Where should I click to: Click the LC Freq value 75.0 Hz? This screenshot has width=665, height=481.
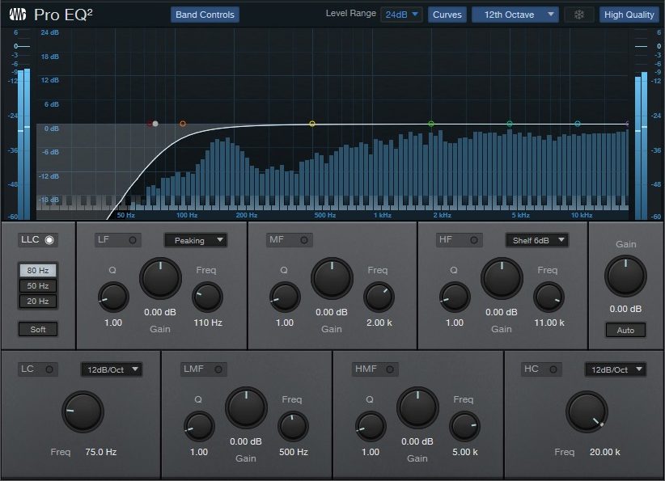pos(101,452)
